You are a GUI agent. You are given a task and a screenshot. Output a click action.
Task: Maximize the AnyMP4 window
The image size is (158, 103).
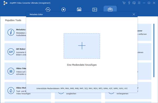coord(149,3)
